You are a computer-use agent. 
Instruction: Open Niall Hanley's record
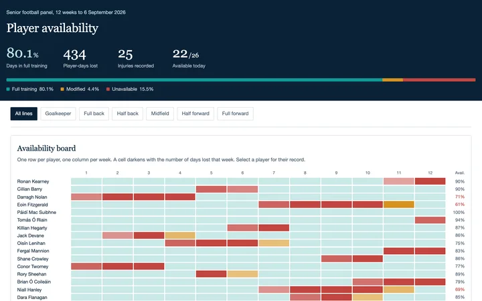29,290
